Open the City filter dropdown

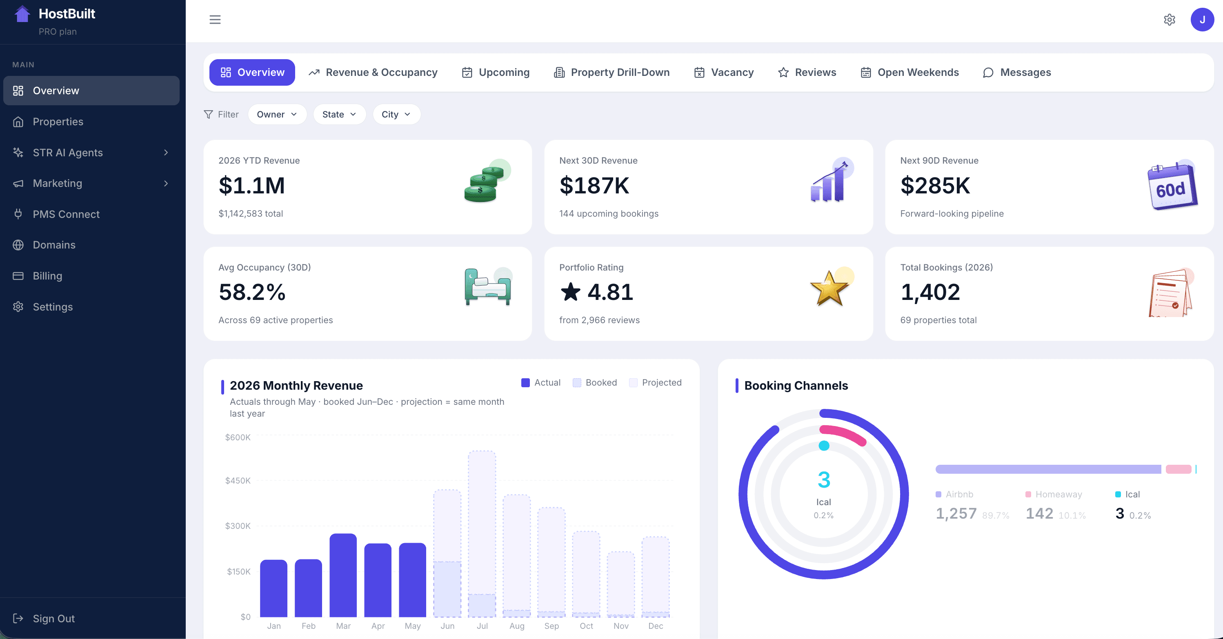pyautogui.click(x=396, y=114)
